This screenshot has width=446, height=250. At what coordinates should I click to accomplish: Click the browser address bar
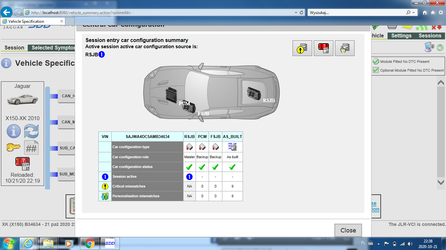[163, 12]
